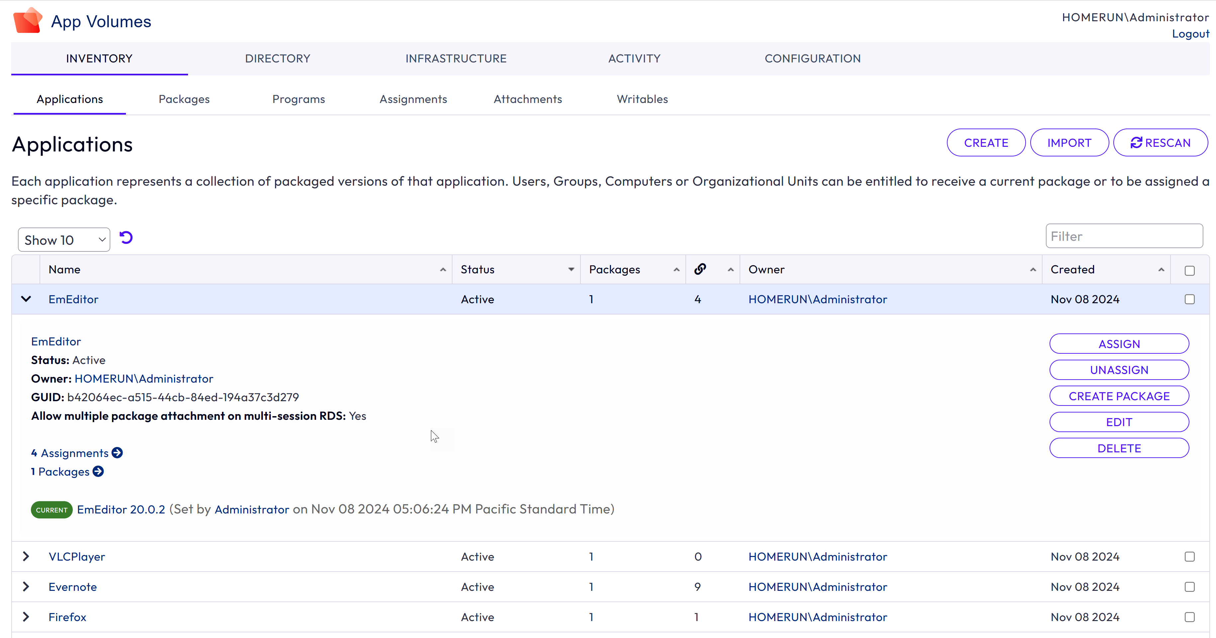
Task: Open the Firefox application link
Action: (67, 617)
